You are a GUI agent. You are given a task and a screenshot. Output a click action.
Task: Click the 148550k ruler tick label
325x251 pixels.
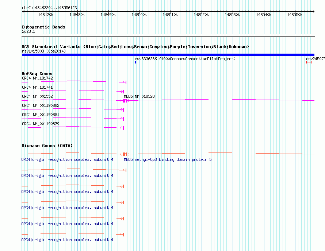pos(295,15)
